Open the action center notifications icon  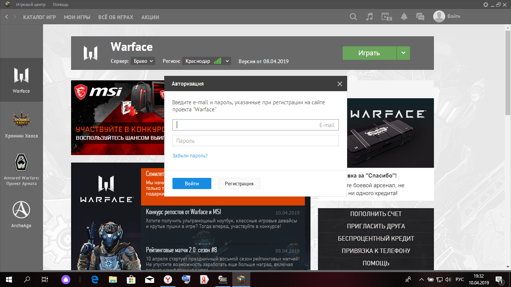click(499, 280)
